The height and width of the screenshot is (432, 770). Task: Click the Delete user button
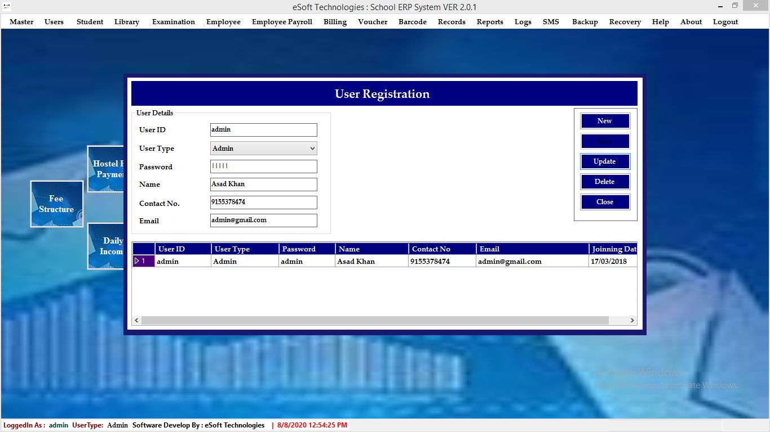point(605,182)
